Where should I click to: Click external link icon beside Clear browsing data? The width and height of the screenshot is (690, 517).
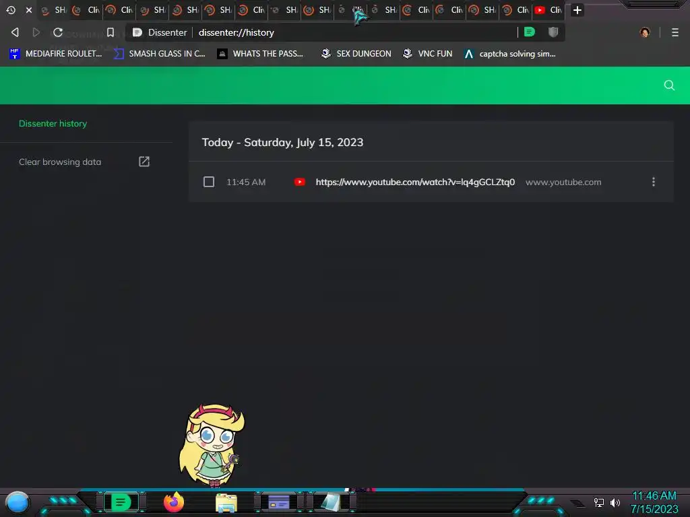(144, 162)
